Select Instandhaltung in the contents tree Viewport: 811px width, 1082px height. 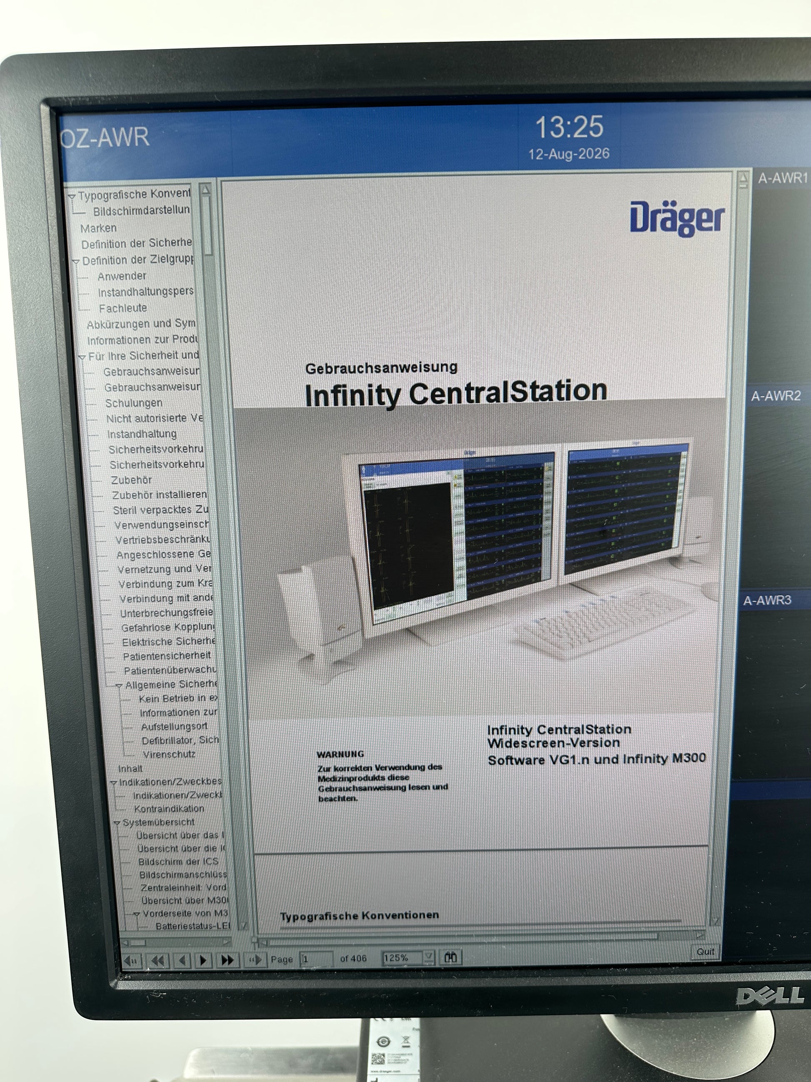coord(142,434)
